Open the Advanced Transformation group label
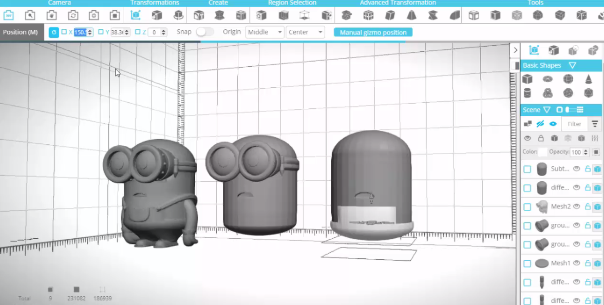604x305 pixels. 398,3
